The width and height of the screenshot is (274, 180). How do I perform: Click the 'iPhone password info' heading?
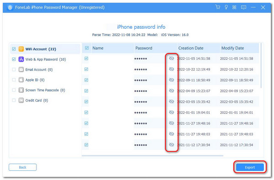(x=141, y=27)
